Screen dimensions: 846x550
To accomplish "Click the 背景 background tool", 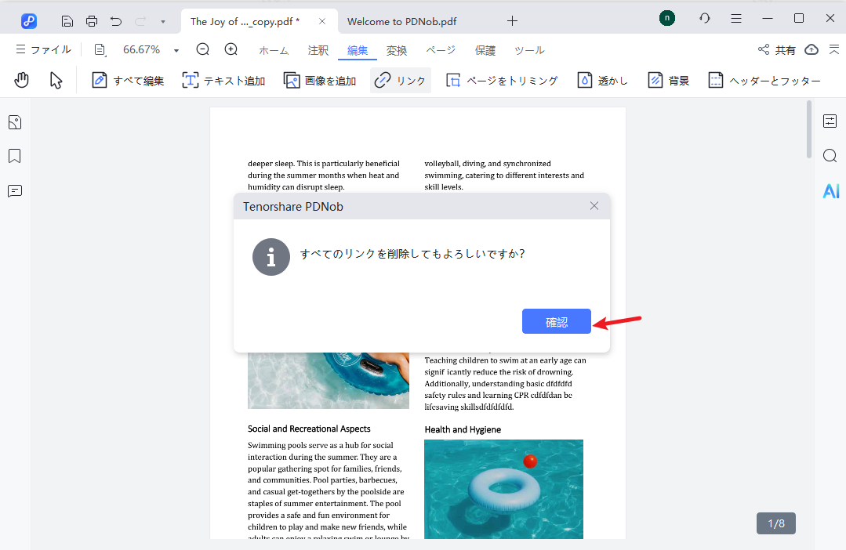I will coord(668,79).
